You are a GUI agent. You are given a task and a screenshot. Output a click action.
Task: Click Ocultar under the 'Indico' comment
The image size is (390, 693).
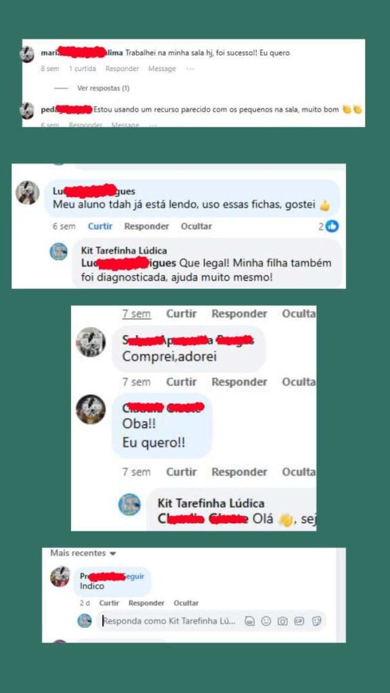pos(186,603)
